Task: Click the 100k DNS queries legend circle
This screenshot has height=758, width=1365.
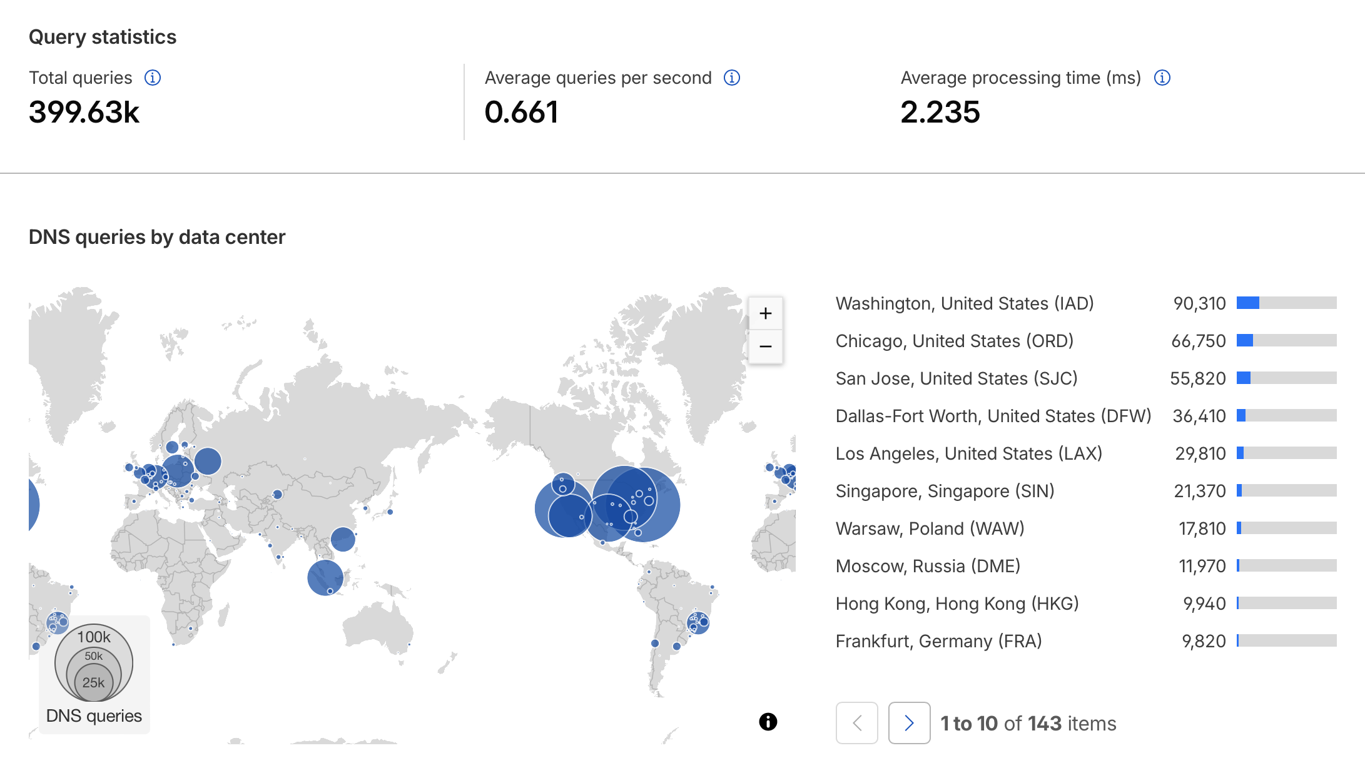Action: pos(94,637)
